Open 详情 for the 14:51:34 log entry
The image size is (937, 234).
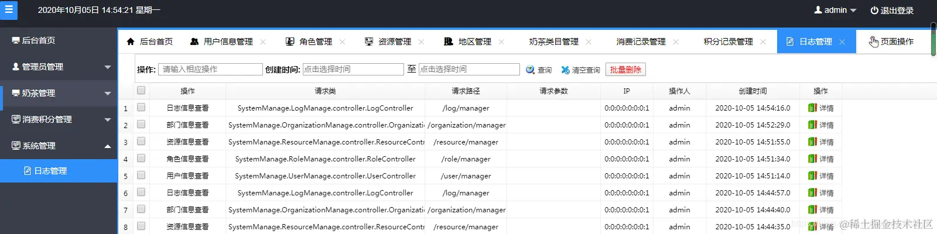(821, 159)
